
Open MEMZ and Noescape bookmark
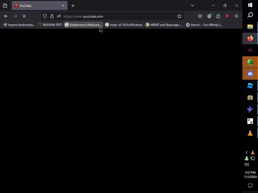164,25
